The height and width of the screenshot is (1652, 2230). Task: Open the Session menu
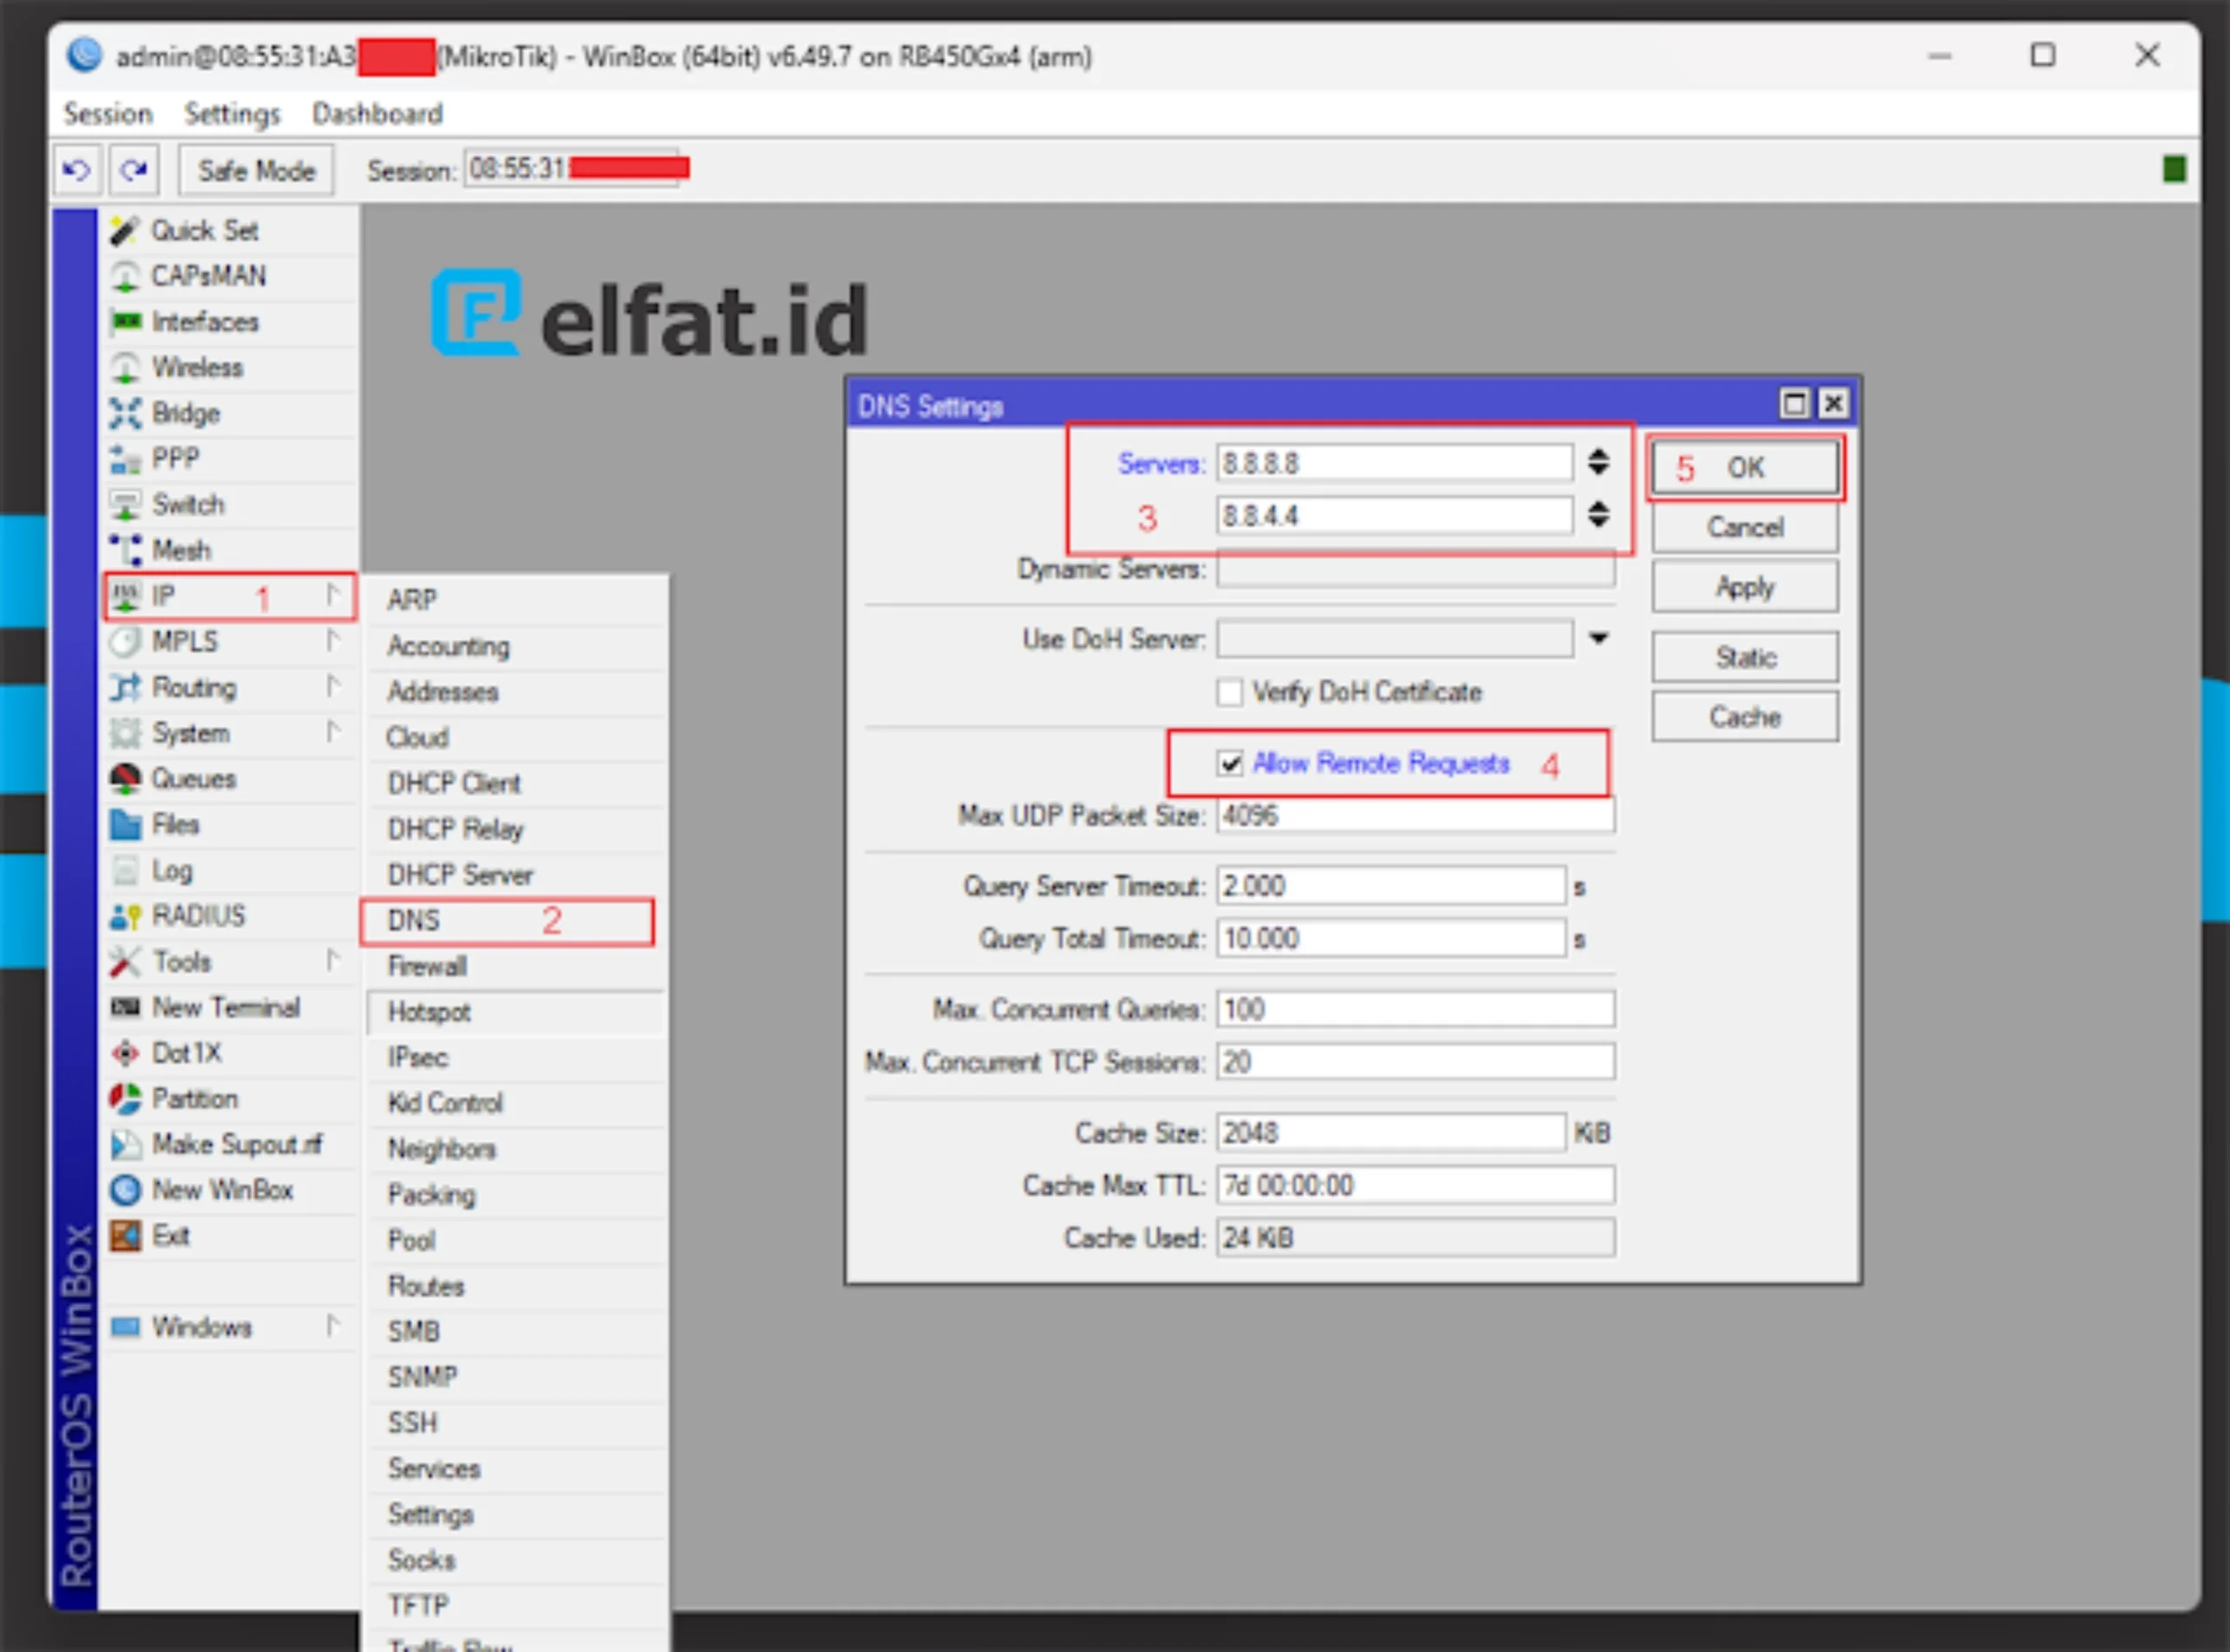coord(108,114)
